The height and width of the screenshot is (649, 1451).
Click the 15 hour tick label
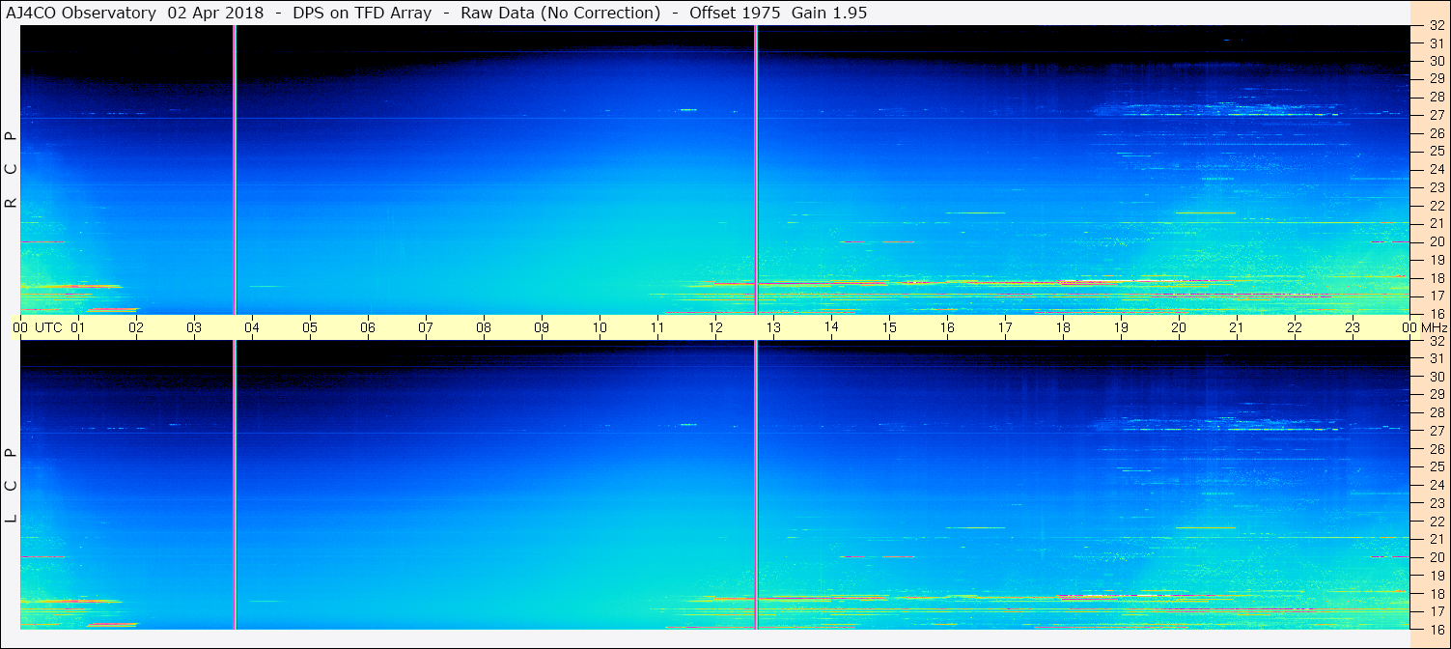pos(889,327)
